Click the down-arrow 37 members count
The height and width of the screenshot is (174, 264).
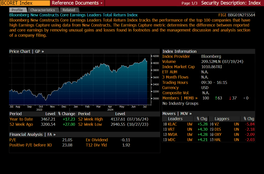coord(233,98)
